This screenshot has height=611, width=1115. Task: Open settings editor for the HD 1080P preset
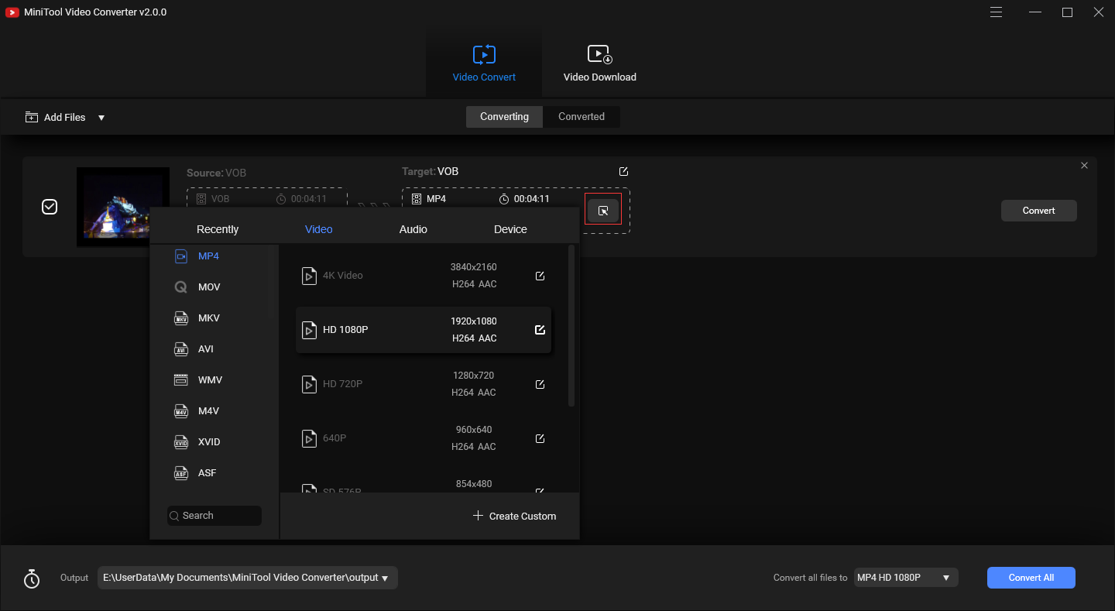pos(540,329)
